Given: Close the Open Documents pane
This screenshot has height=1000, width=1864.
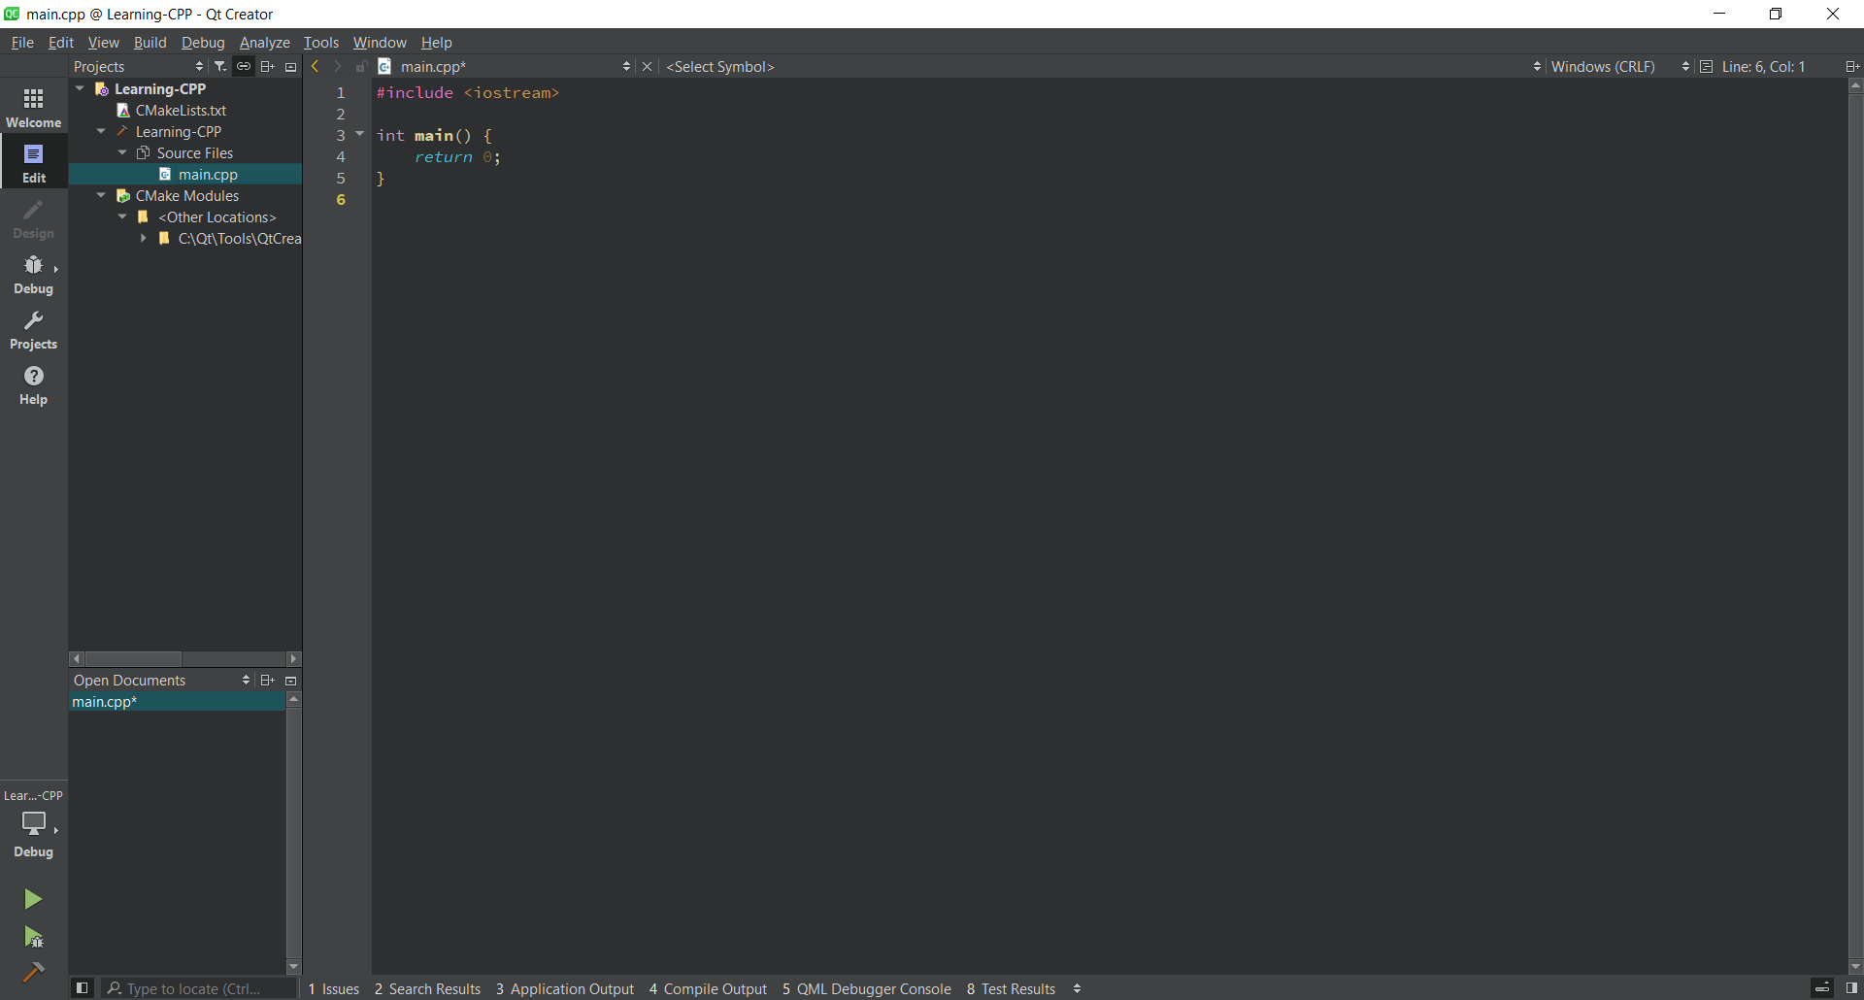Looking at the screenshot, I should pos(290,681).
